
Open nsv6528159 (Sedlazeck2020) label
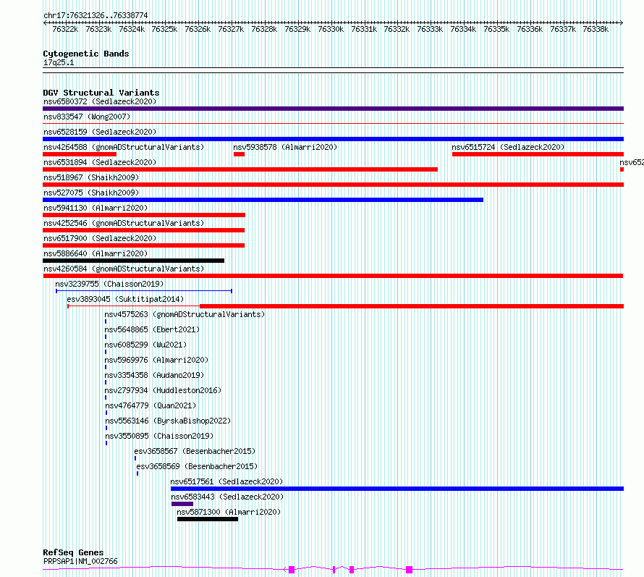(100, 132)
